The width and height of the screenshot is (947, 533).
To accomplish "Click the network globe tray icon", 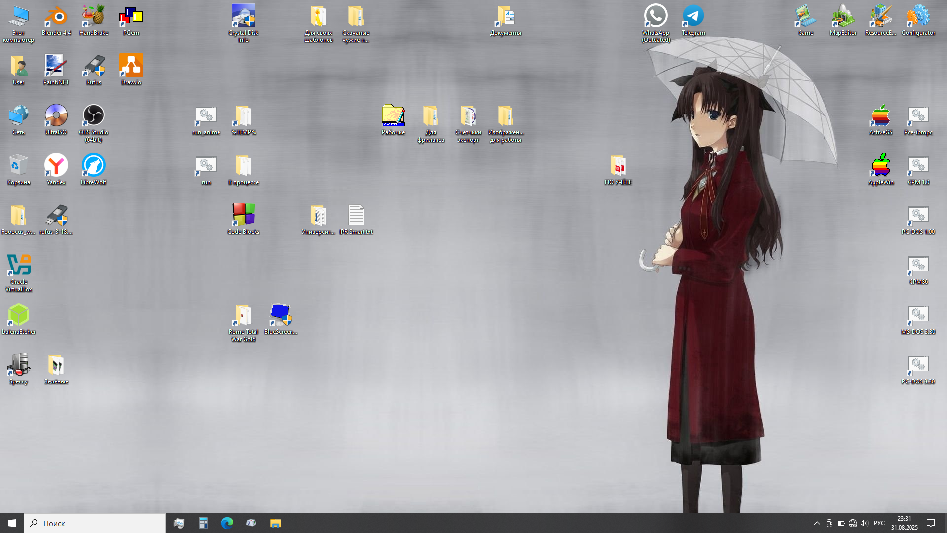I will click(x=852, y=523).
